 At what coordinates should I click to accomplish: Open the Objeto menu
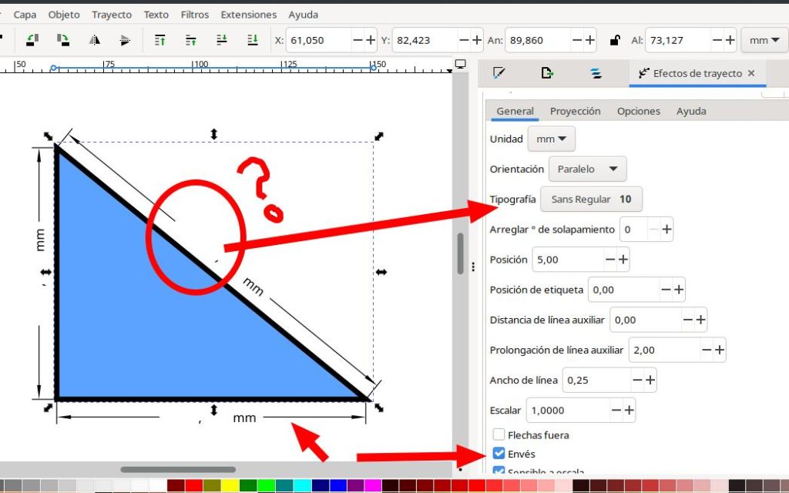64,15
